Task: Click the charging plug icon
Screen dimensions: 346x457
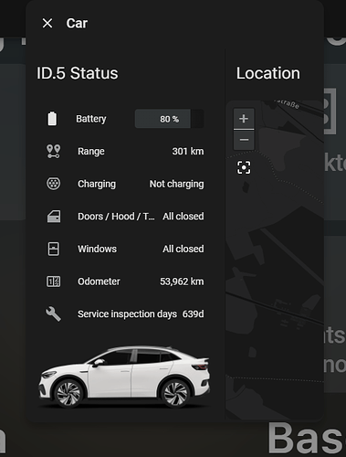Action: pyautogui.click(x=53, y=184)
